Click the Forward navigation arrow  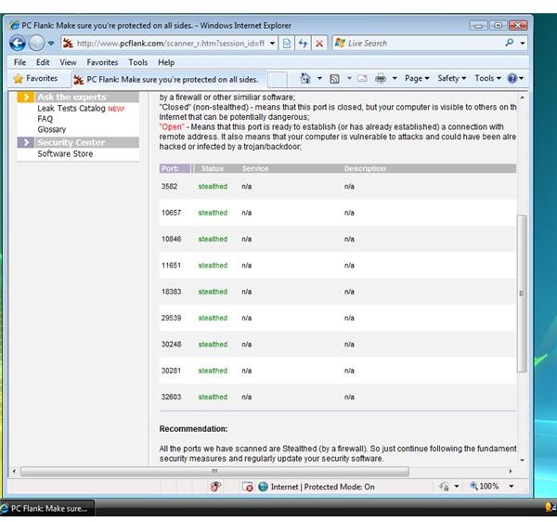(36, 44)
